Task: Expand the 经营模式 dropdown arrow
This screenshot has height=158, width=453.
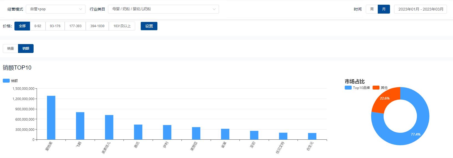Action: click(80, 9)
